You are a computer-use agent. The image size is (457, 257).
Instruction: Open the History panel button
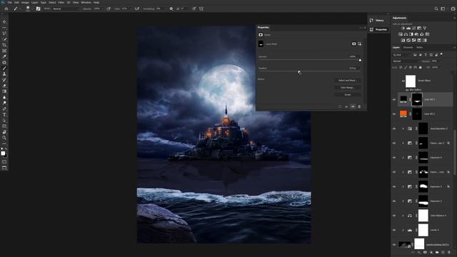pyautogui.click(x=378, y=21)
